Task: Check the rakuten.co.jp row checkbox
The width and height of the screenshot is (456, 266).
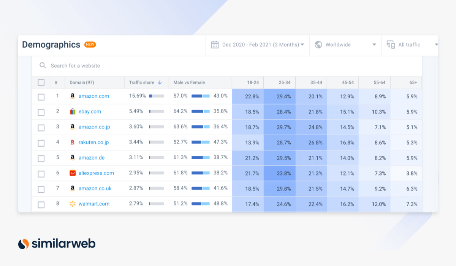Action: pos(41,143)
